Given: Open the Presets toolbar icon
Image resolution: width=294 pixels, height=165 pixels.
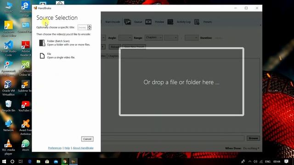Looking at the screenshot, I should 197,22.
